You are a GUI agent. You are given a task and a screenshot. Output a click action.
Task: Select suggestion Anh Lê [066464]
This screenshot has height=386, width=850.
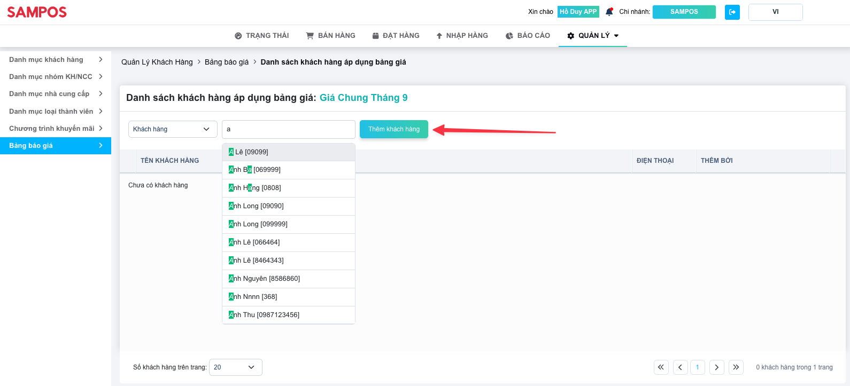289,242
